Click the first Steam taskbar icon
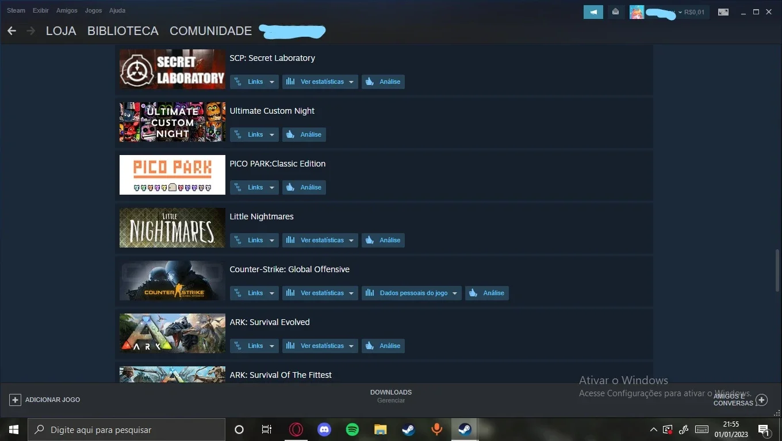Image resolution: width=782 pixels, height=441 pixels. pyautogui.click(x=408, y=430)
